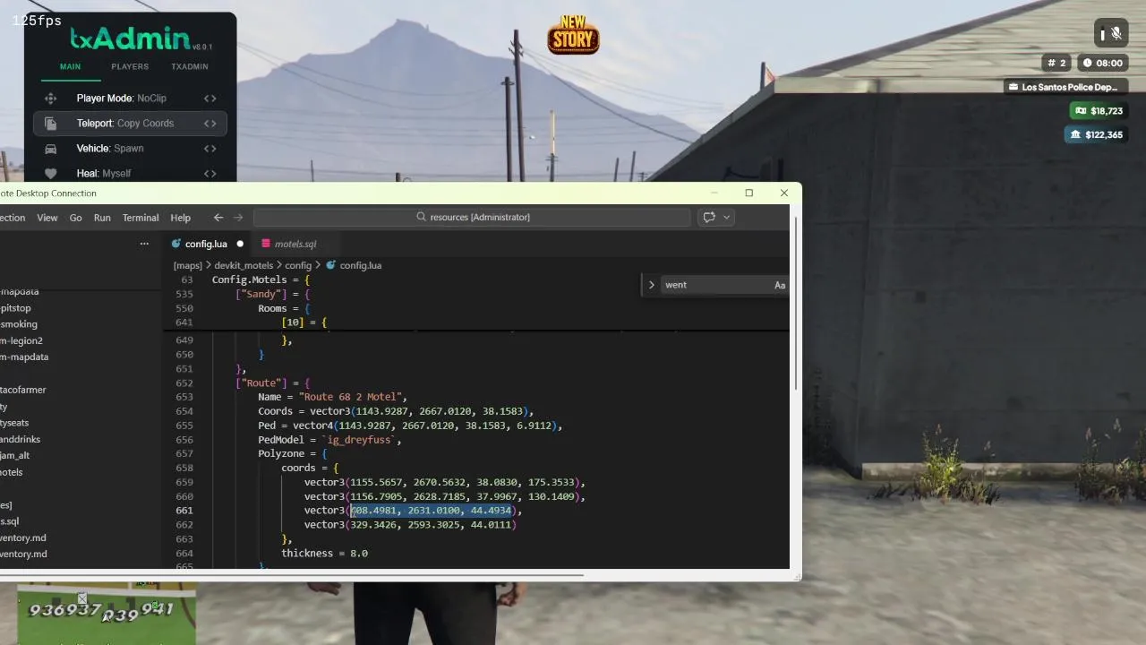The height and width of the screenshot is (645, 1146).
Task: Click the game minimap
Action: point(107,614)
